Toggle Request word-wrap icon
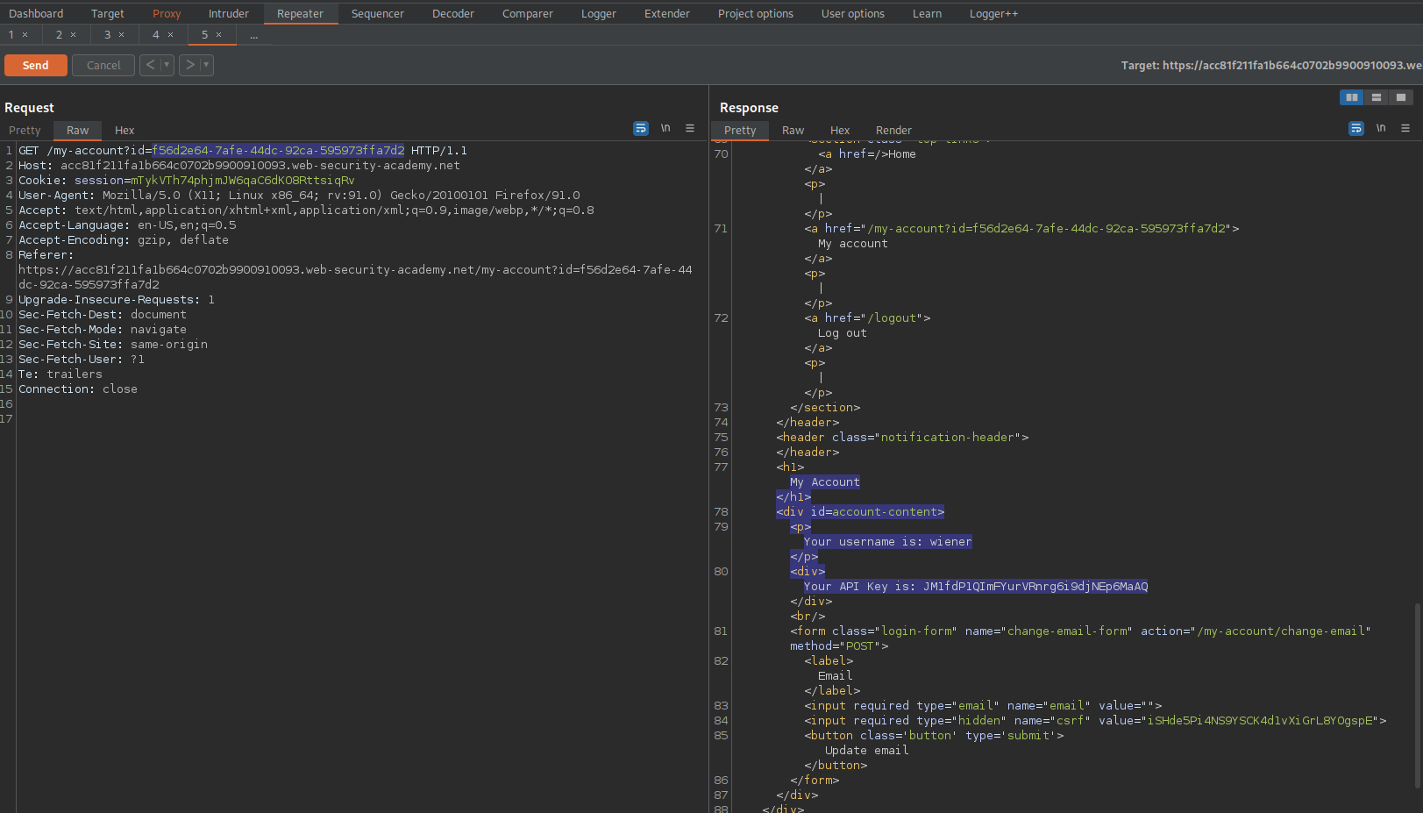Image resolution: width=1423 pixels, height=813 pixels. pyautogui.click(x=641, y=128)
